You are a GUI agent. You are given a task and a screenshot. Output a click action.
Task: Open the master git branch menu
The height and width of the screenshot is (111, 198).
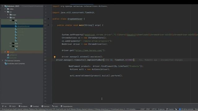[170, 109]
